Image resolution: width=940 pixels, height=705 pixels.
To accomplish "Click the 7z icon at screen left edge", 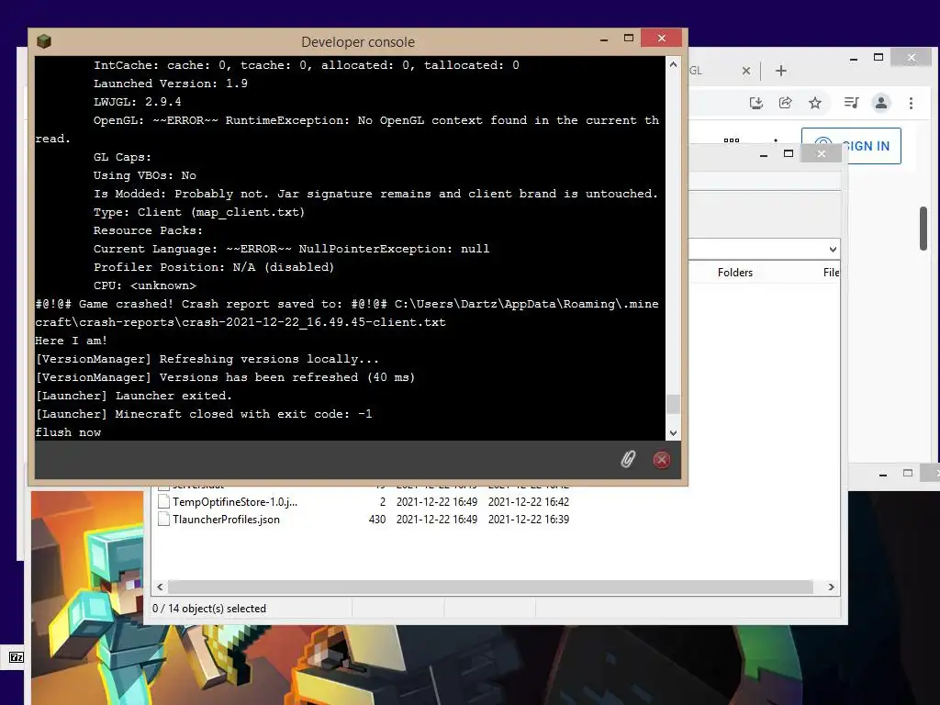I will pyautogui.click(x=17, y=657).
